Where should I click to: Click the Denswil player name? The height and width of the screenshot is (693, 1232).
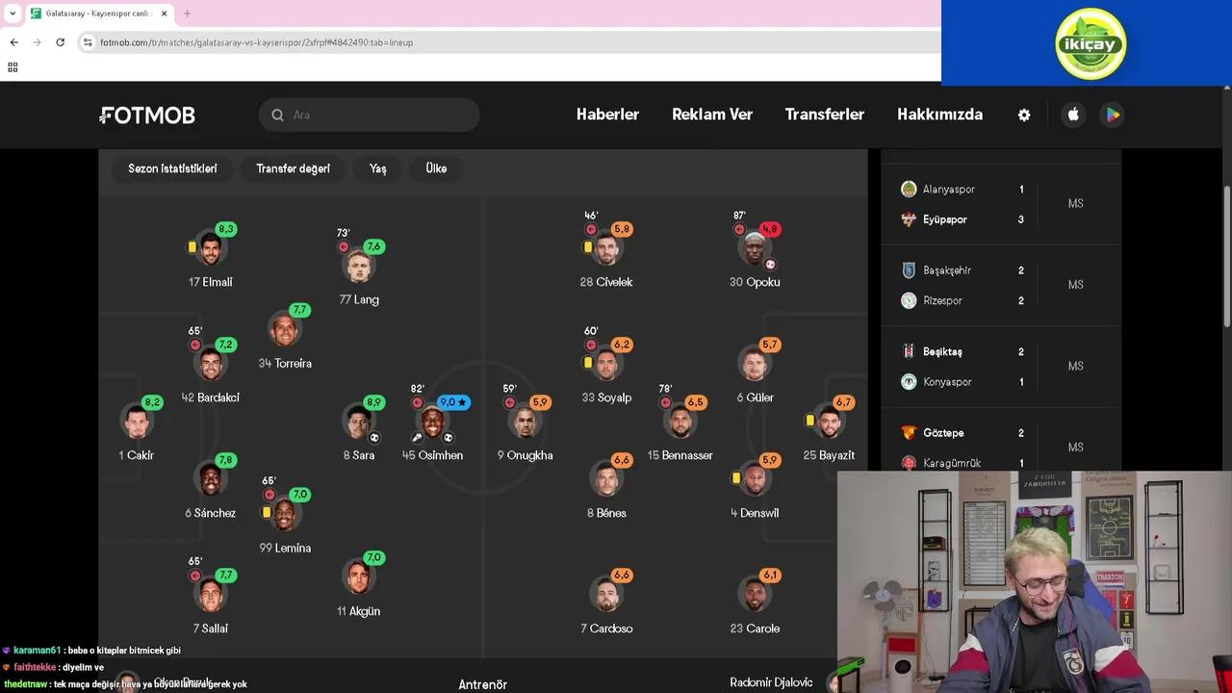point(759,513)
